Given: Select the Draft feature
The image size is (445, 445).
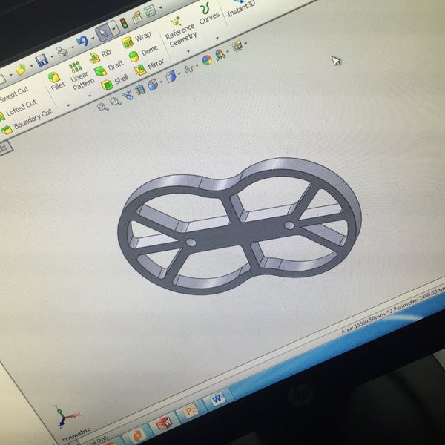Looking at the screenshot, I should click(109, 68).
